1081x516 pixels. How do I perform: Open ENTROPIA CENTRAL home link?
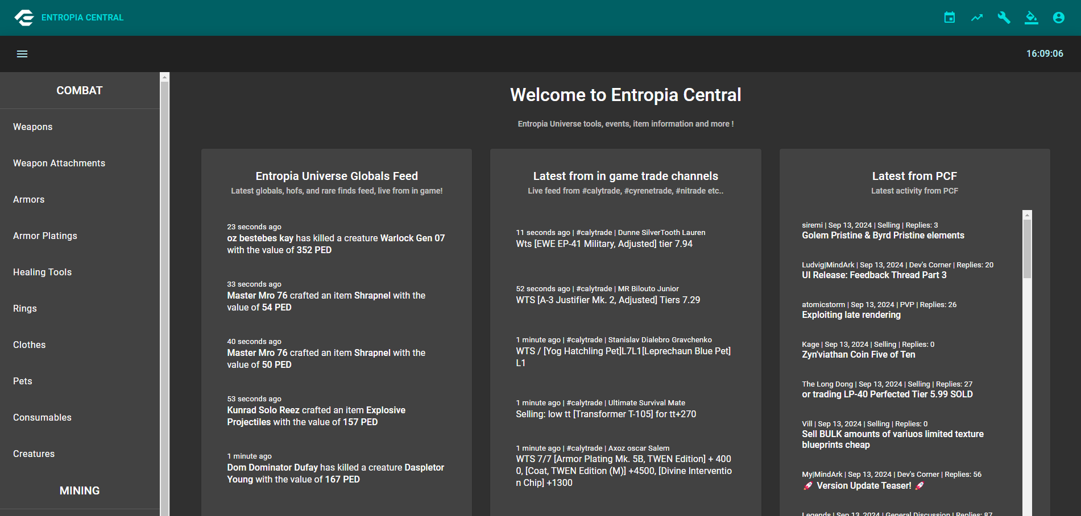82,18
